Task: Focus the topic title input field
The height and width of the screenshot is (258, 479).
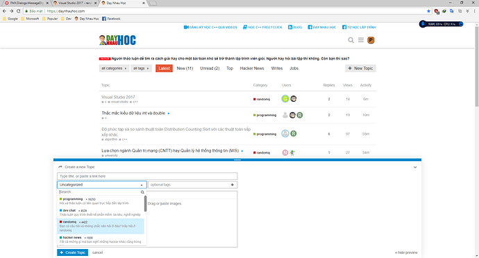Action: pyautogui.click(x=147, y=176)
